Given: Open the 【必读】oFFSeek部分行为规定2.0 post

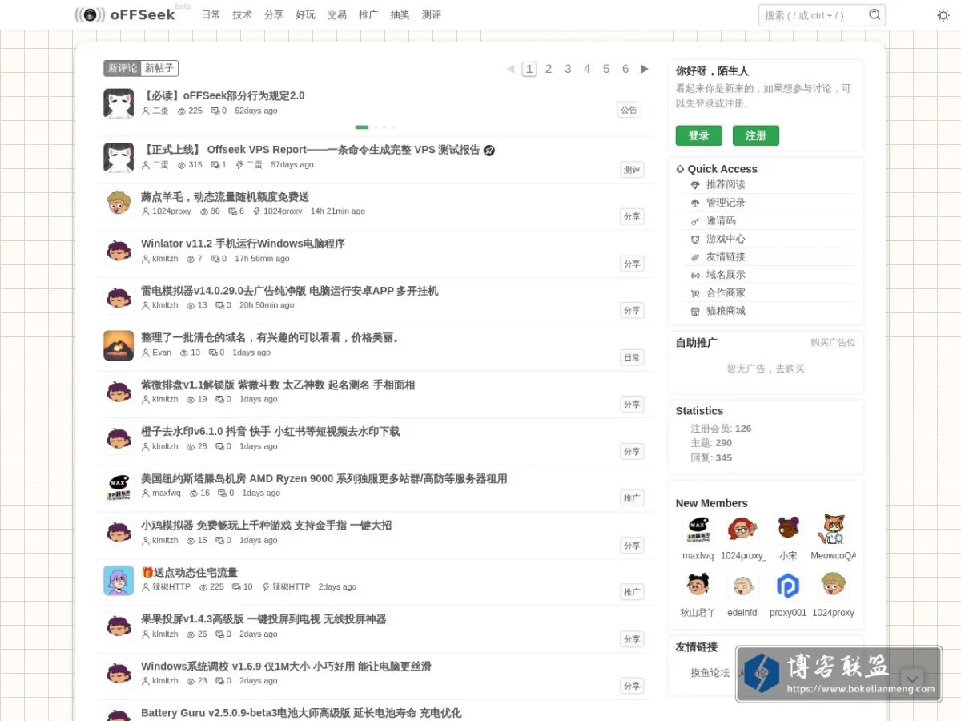Looking at the screenshot, I should 223,95.
